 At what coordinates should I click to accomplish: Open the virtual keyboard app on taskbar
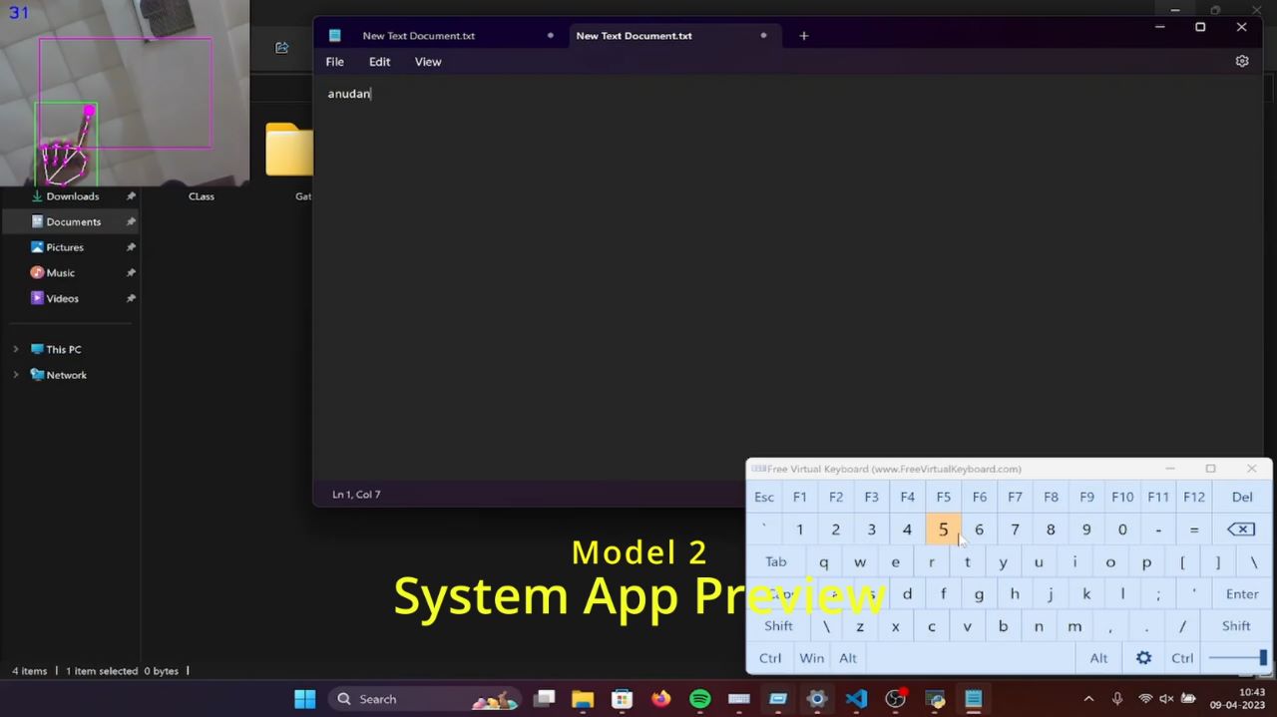739,699
